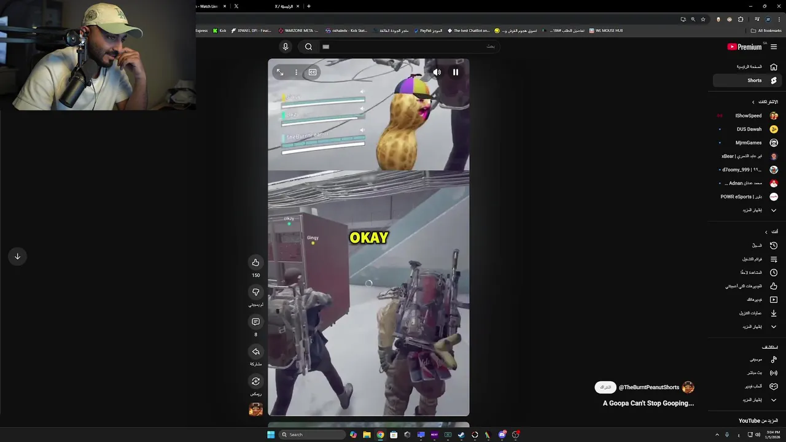The height and width of the screenshot is (442, 786).
Task: Start voice search with the microphone
Action: click(x=285, y=47)
